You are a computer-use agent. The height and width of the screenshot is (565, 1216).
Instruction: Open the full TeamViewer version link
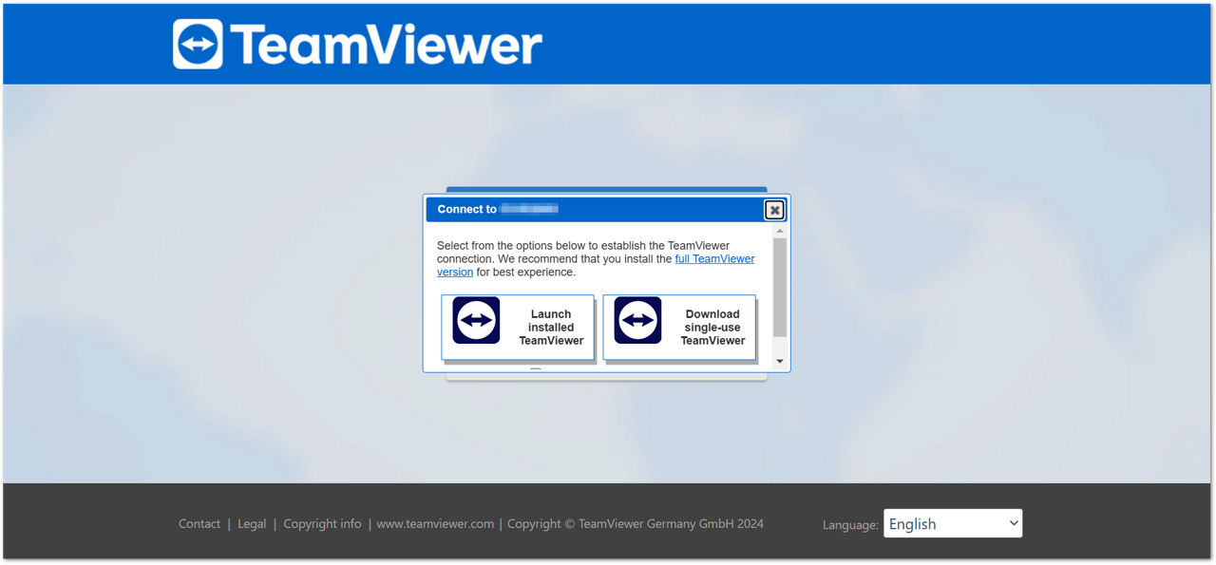point(714,259)
